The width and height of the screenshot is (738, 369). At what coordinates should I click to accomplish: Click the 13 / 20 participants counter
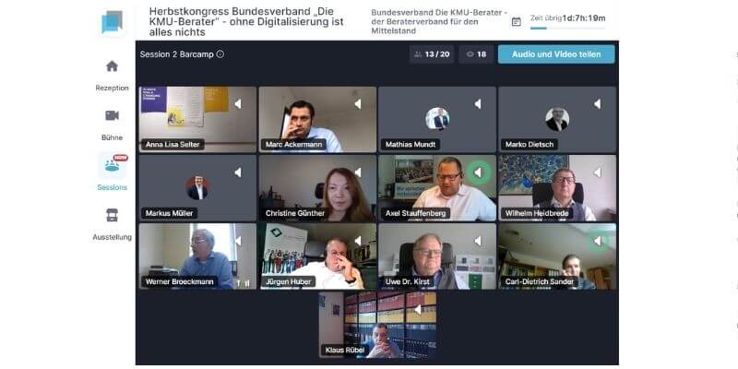pos(432,54)
